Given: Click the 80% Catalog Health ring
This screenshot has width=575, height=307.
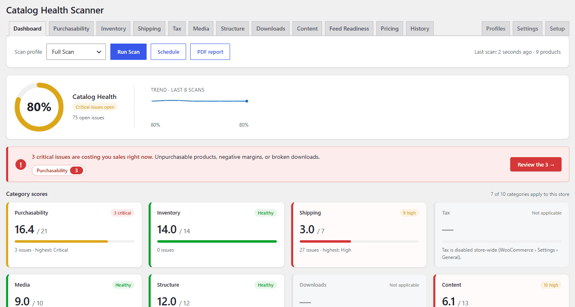Looking at the screenshot, I should click(39, 107).
